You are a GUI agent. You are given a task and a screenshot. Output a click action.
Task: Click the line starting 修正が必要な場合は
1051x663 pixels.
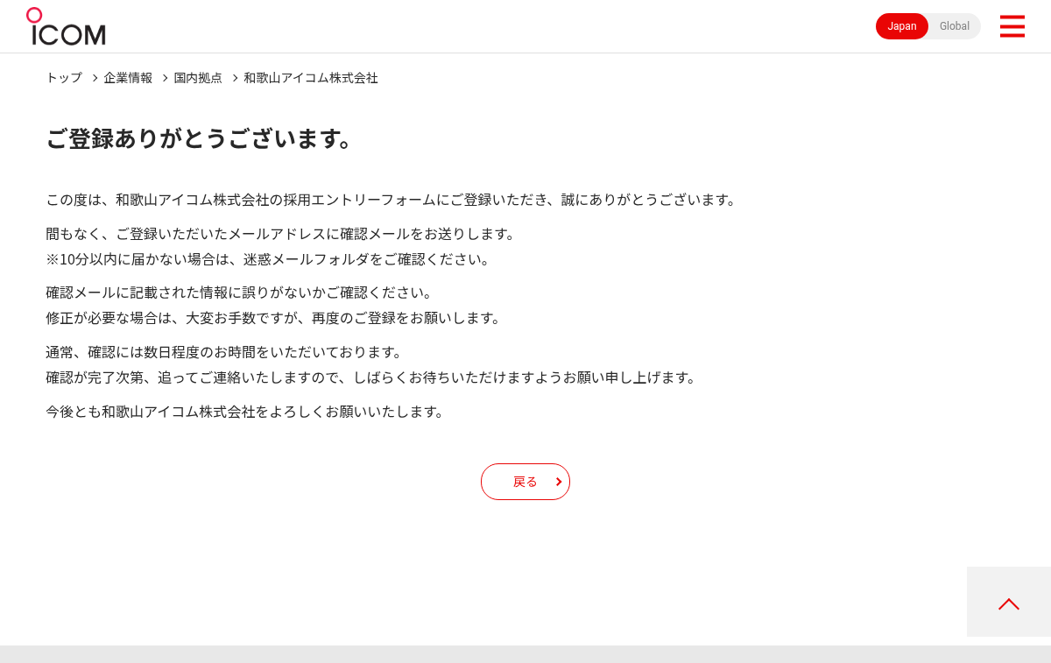click(x=274, y=317)
